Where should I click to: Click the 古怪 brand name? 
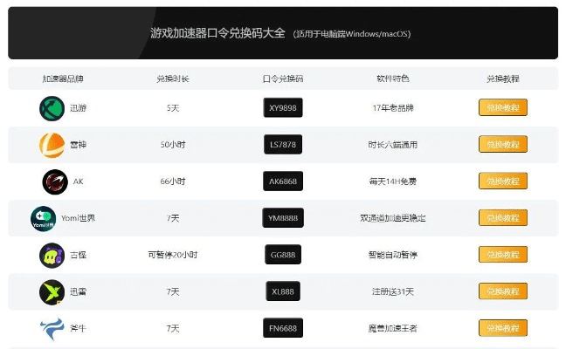78,255
